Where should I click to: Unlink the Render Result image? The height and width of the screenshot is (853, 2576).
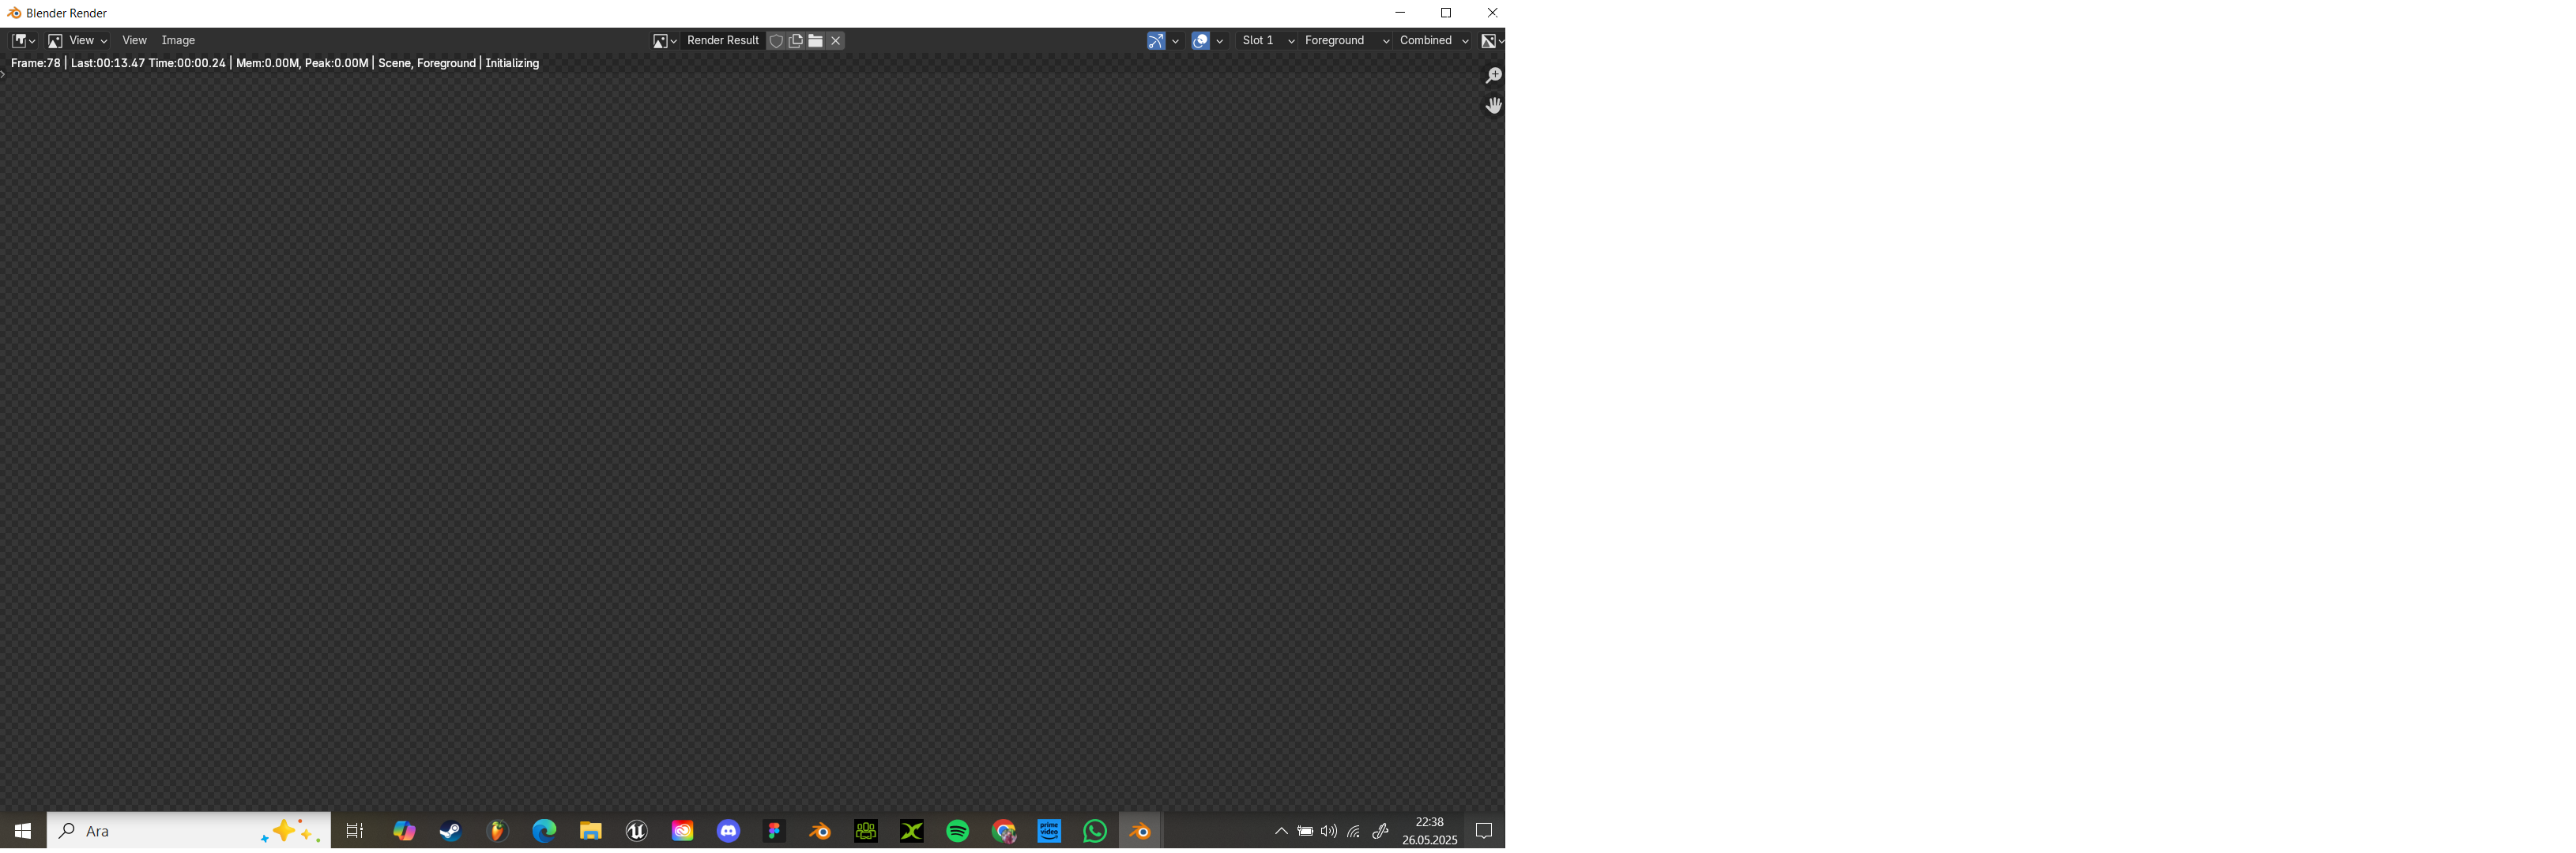tap(836, 41)
